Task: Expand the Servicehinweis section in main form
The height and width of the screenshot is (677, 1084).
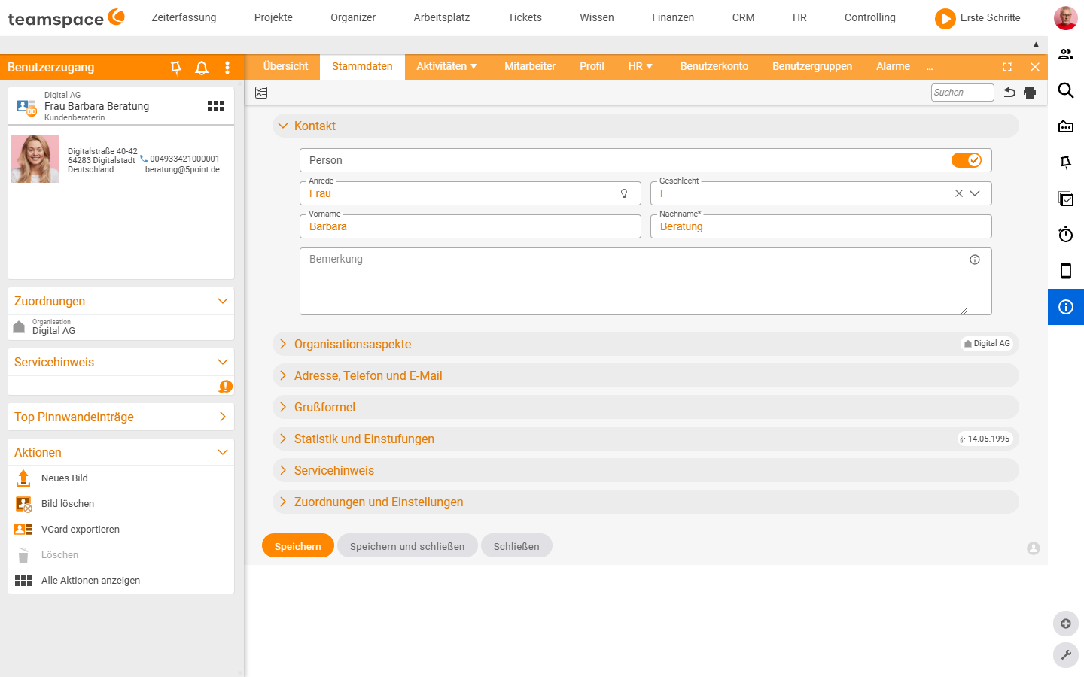Action: click(646, 470)
